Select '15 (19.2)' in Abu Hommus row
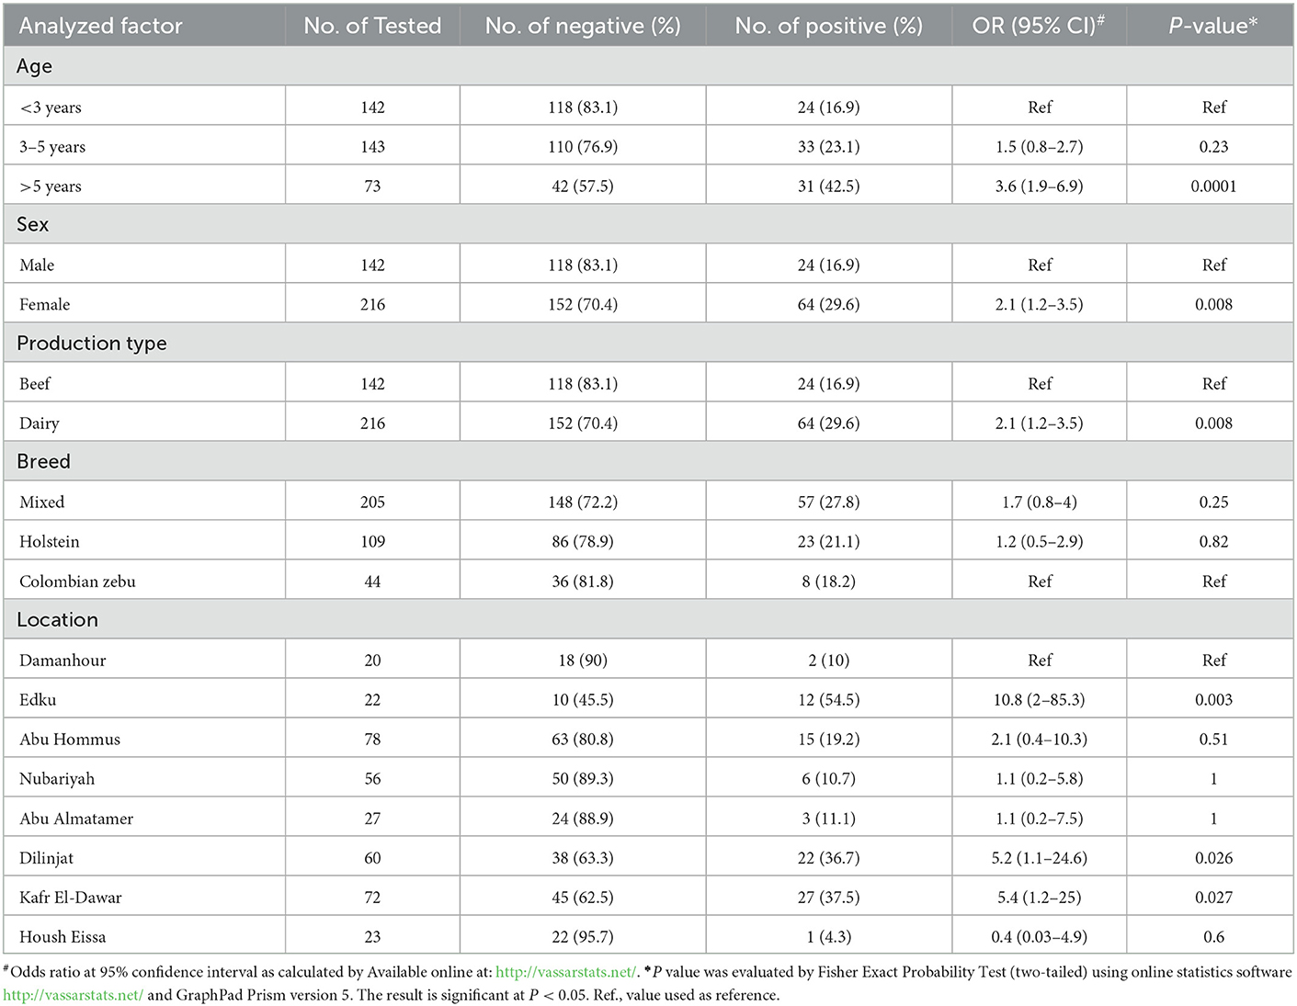The width and height of the screenshot is (1297, 1006). click(828, 740)
